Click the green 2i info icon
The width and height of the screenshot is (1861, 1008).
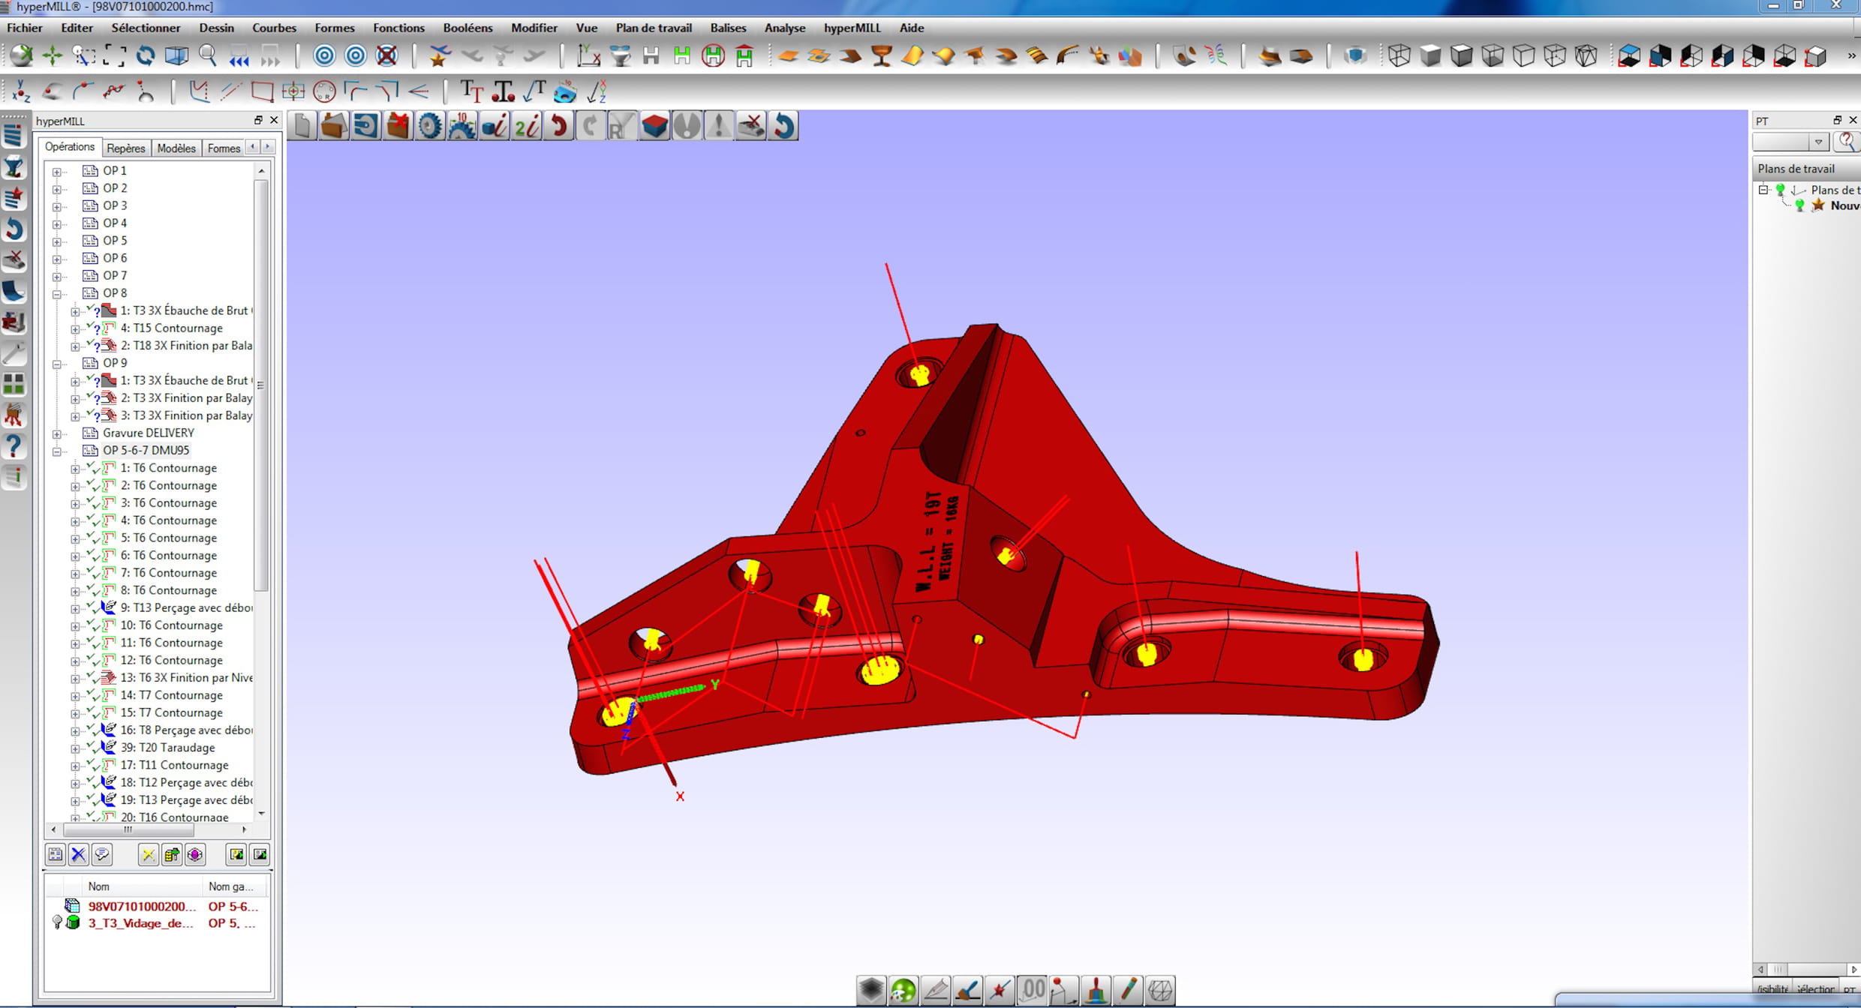tap(527, 125)
